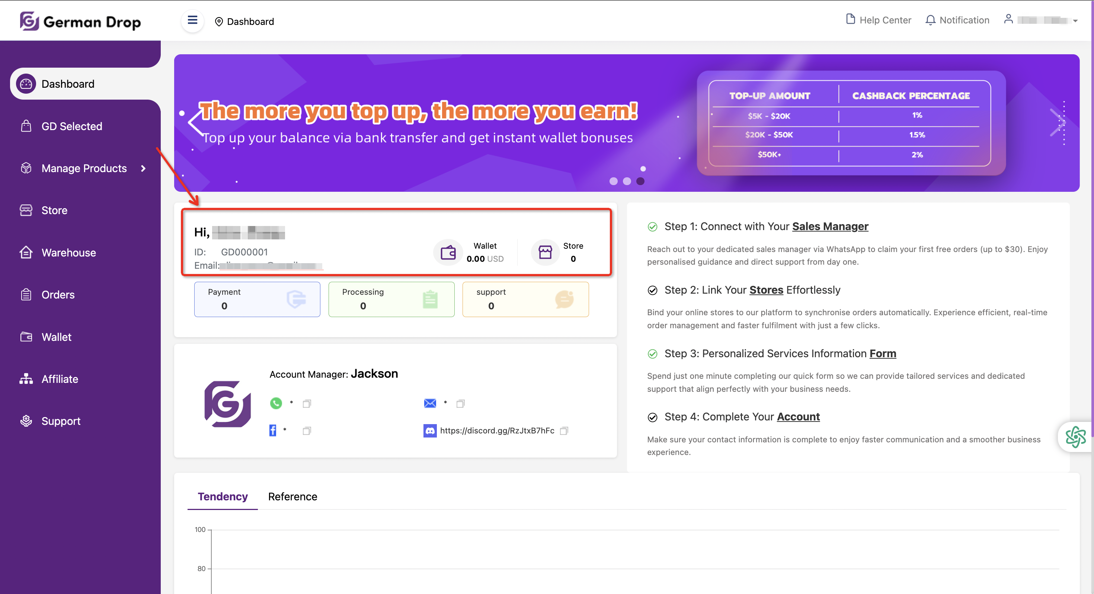This screenshot has height=594, width=1094.
Task: Go to previous banner slide arrow
Action: click(195, 123)
